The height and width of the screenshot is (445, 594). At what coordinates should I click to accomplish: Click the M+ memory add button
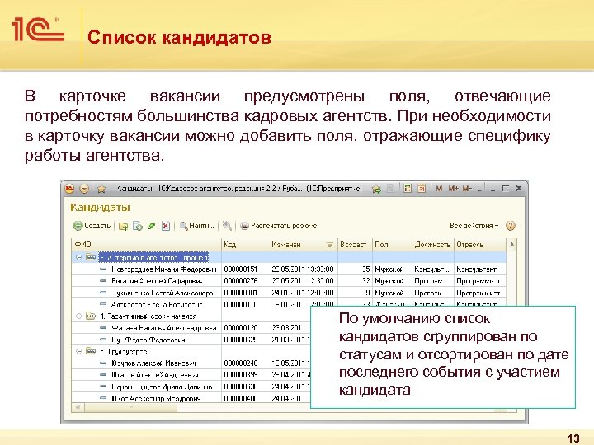pyautogui.click(x=453, y=188)
